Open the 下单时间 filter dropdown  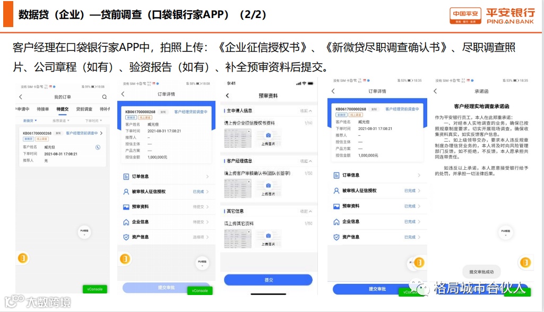coord(93,121)
